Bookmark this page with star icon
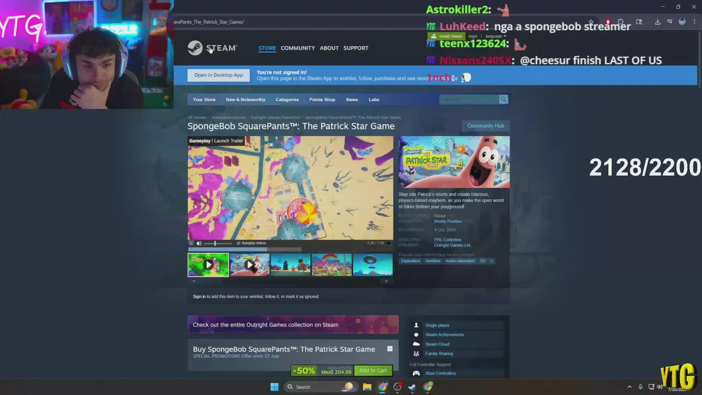 tap(591, 22)
